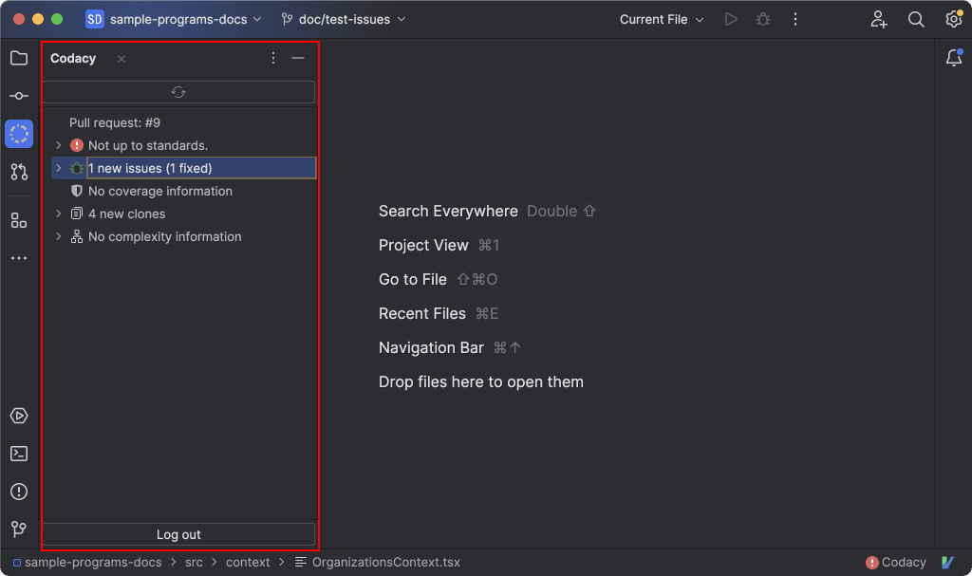Open the Project folder tool window

coord(19,58)
